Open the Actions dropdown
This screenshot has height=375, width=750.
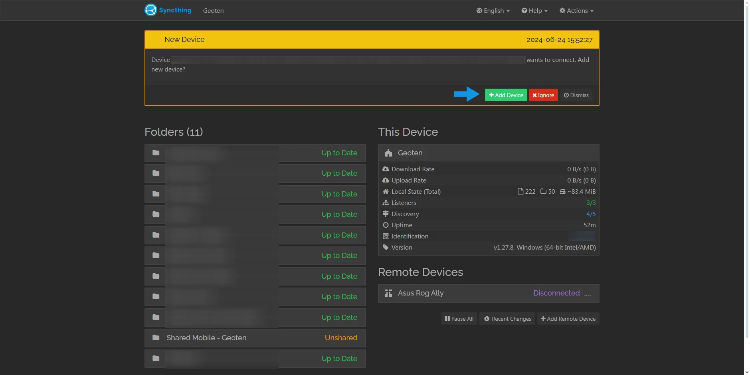576,10
